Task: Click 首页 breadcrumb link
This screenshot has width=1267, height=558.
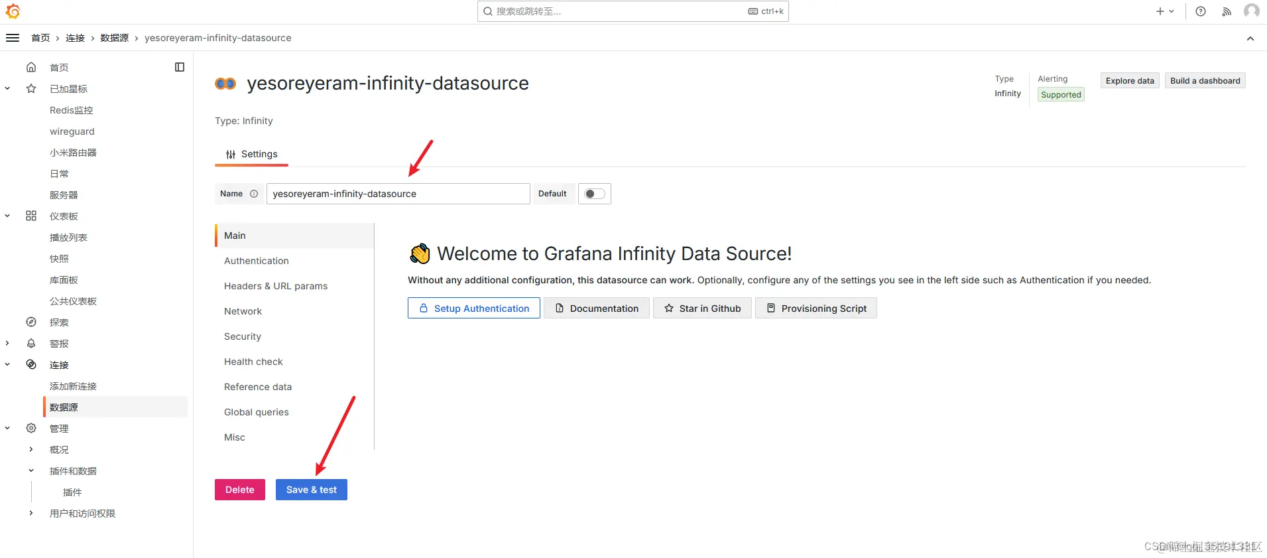Action: (x=40, y=38)
